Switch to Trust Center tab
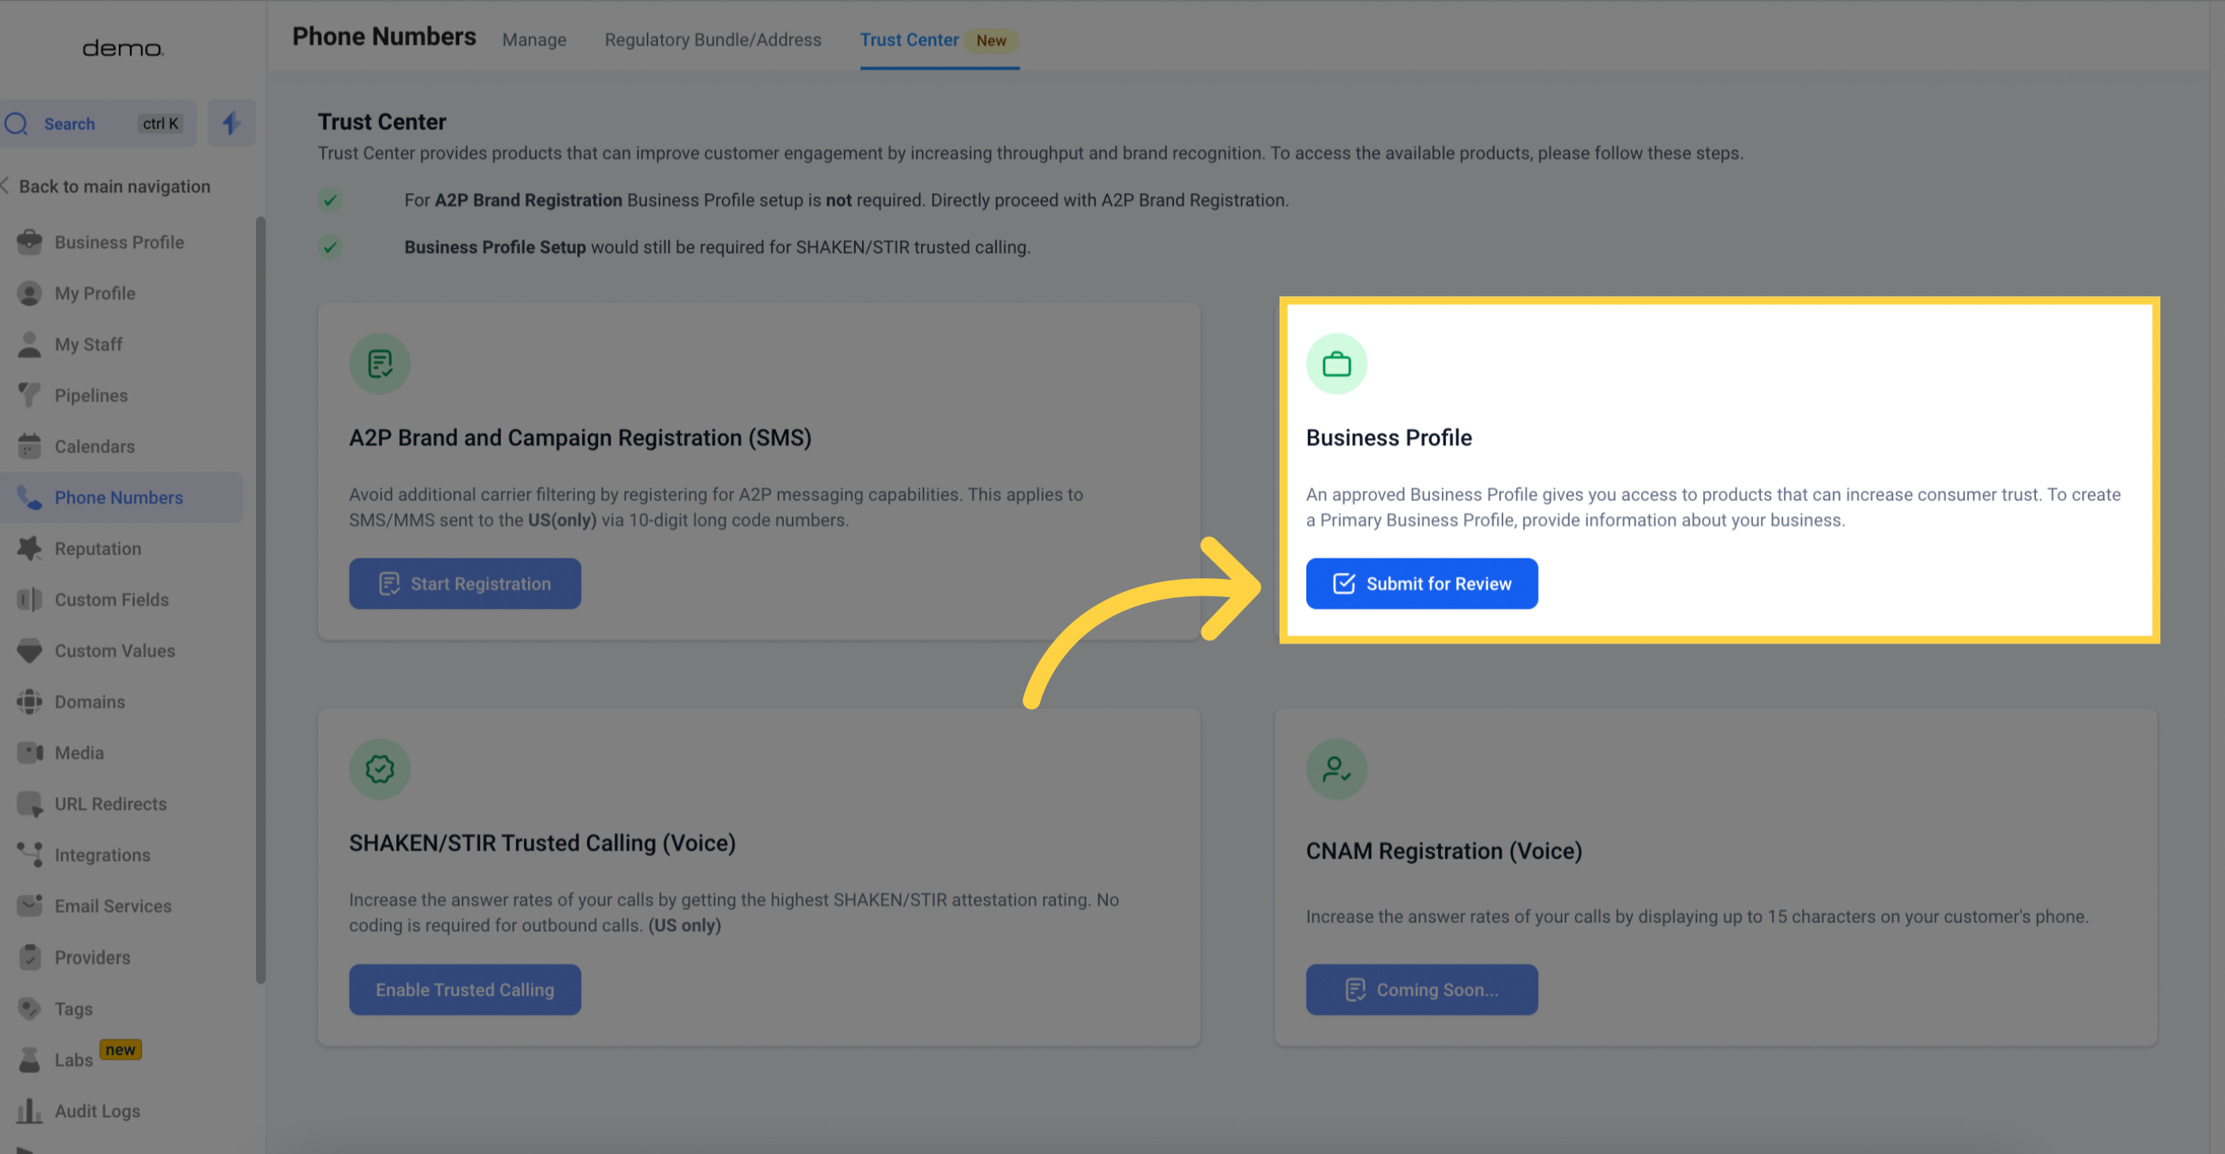The image size is (2225, 1154). point(908,39)
